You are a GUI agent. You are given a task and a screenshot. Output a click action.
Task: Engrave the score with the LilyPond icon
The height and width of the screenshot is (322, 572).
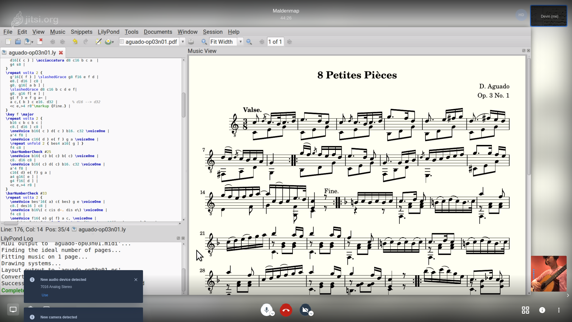pos(108,42)
